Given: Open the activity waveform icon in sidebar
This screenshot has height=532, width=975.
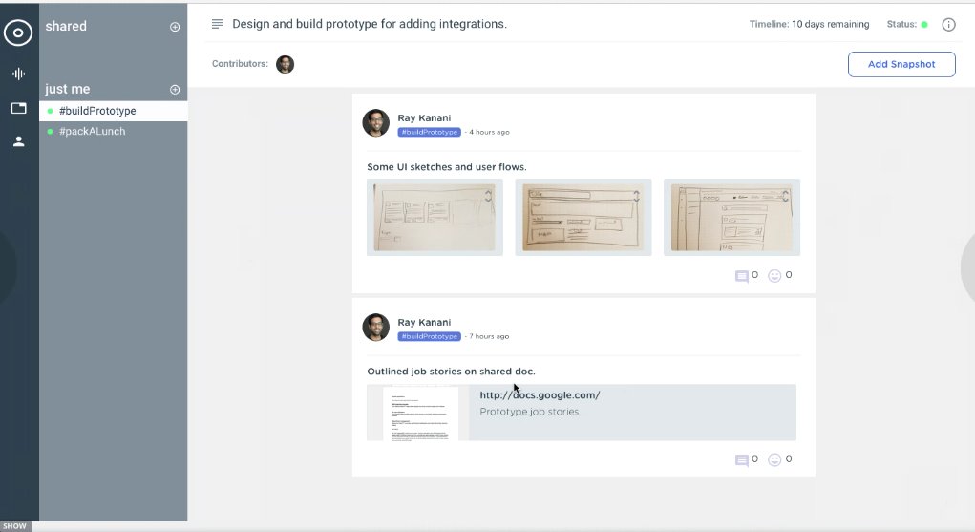Looking at the screenshot, I should coord(19,74).
